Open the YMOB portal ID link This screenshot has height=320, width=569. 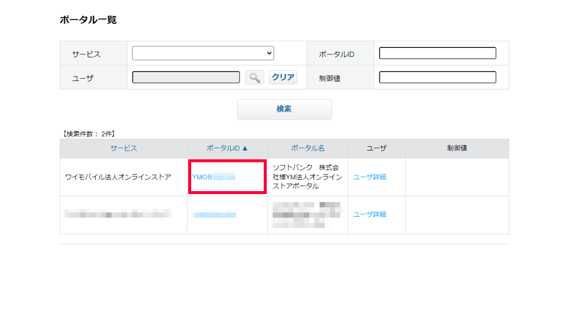click(213, 177)
